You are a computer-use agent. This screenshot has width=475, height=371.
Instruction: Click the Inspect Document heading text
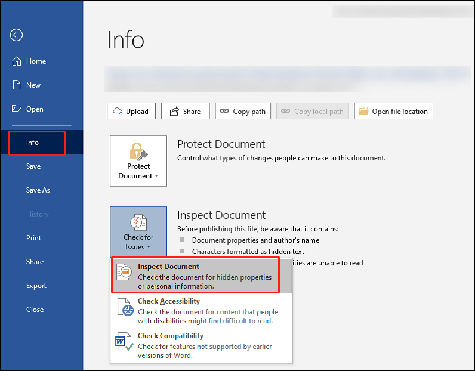(x=221, y=215)
